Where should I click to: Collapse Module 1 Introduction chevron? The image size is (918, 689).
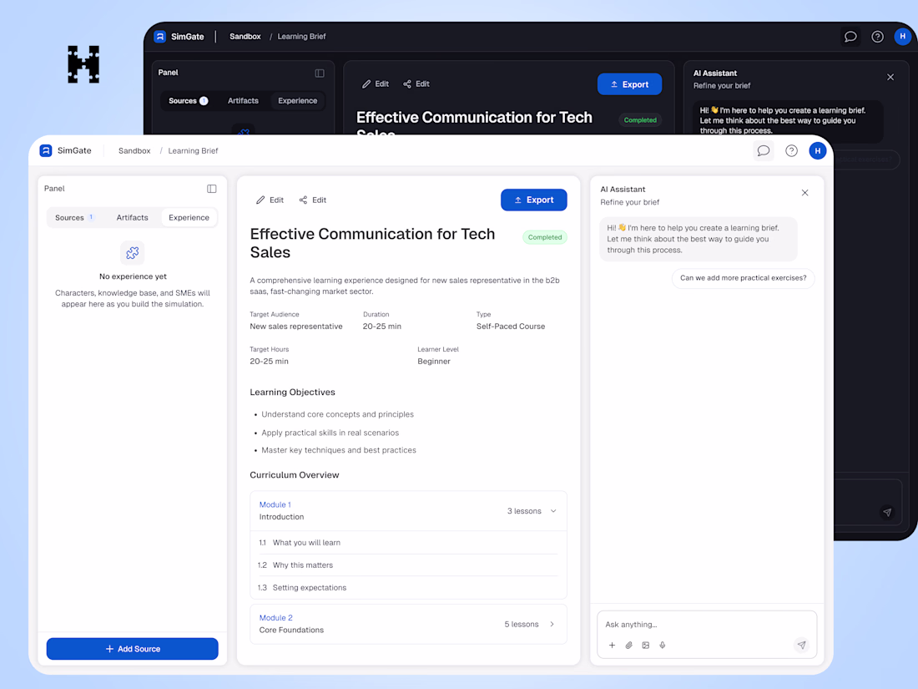(x=553, y=511)
